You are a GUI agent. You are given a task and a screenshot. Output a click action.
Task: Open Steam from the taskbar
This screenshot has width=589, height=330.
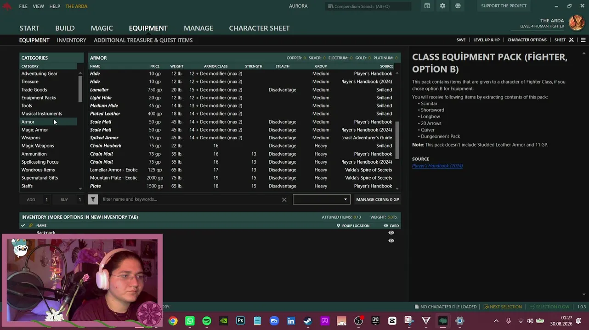(308, 321)
